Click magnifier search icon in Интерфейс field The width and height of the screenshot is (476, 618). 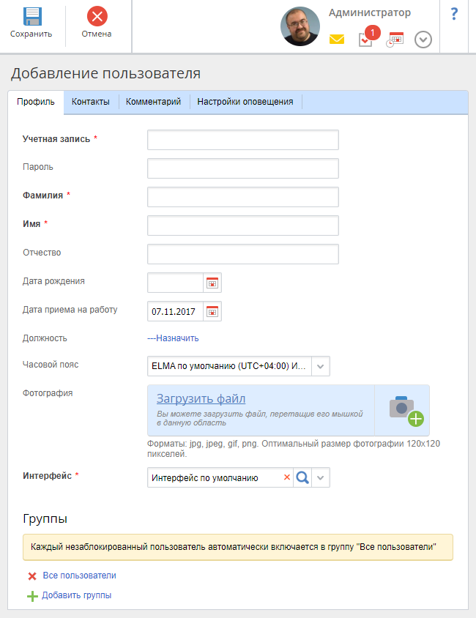[302, 477]
